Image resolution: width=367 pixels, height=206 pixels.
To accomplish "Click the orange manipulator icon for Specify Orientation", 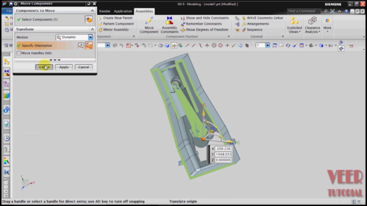I will [89, 46].
